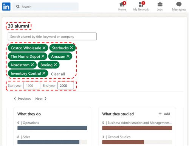
Task: Click the LinkedIn logo icon
Action: pyautogui.click(x=6, y=6)
